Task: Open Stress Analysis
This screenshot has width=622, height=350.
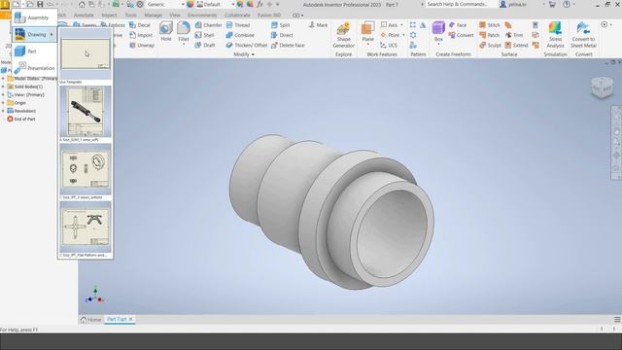Action: point(555,35)
